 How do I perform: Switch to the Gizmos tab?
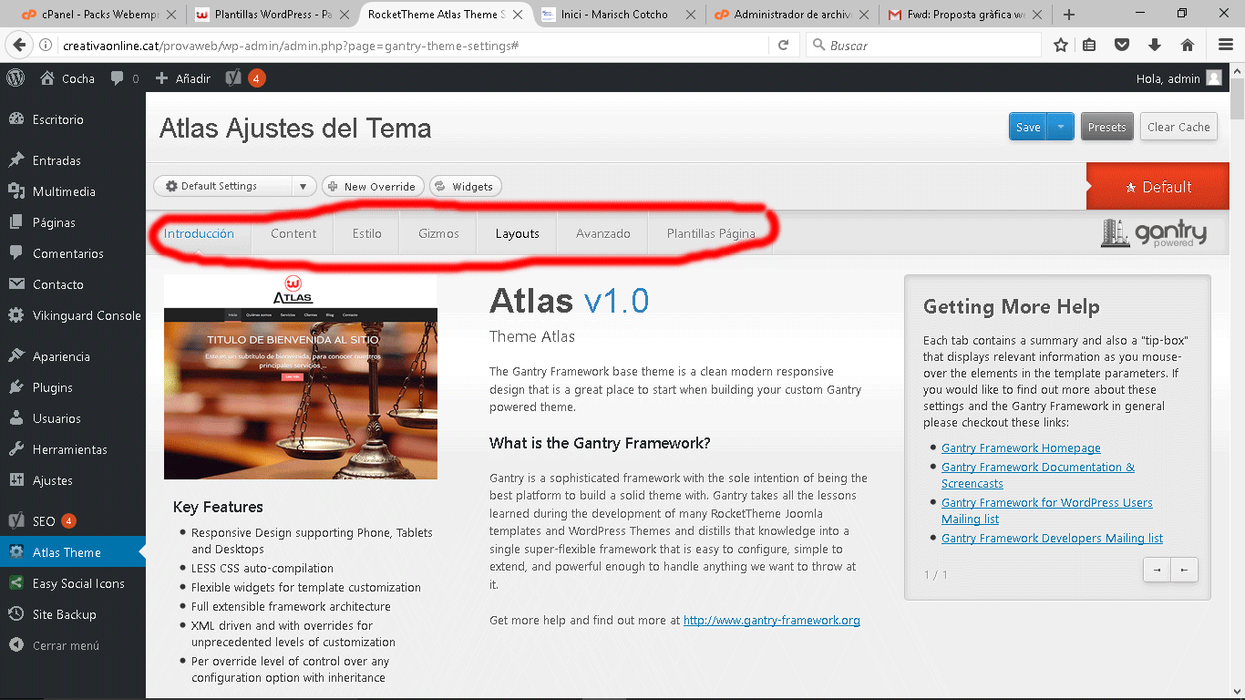pos(438,233)
